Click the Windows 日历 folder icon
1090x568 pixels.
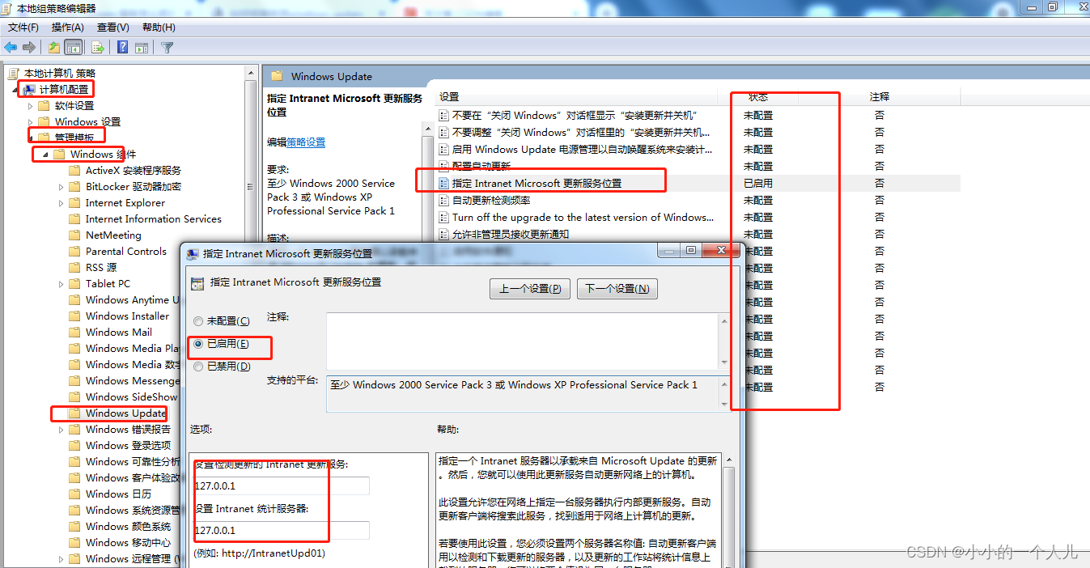75,494
